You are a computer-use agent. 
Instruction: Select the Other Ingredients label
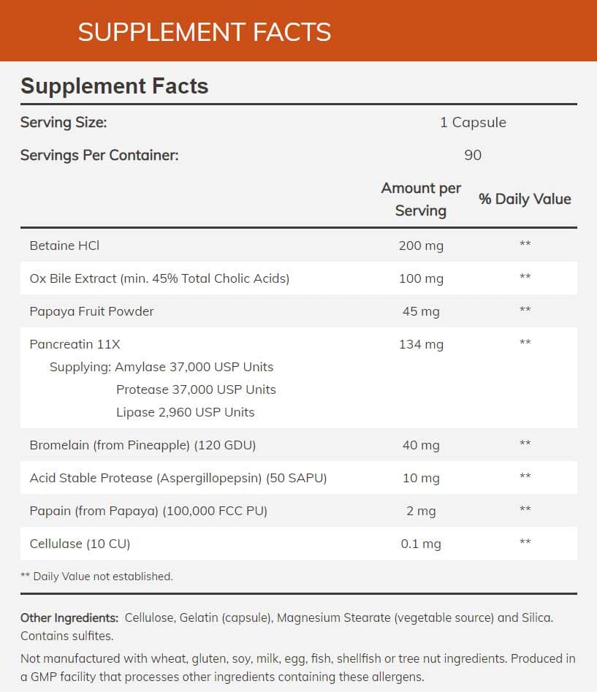coord(69,617)
